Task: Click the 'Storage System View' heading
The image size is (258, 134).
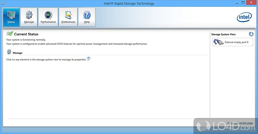Action: coord(223,34)
